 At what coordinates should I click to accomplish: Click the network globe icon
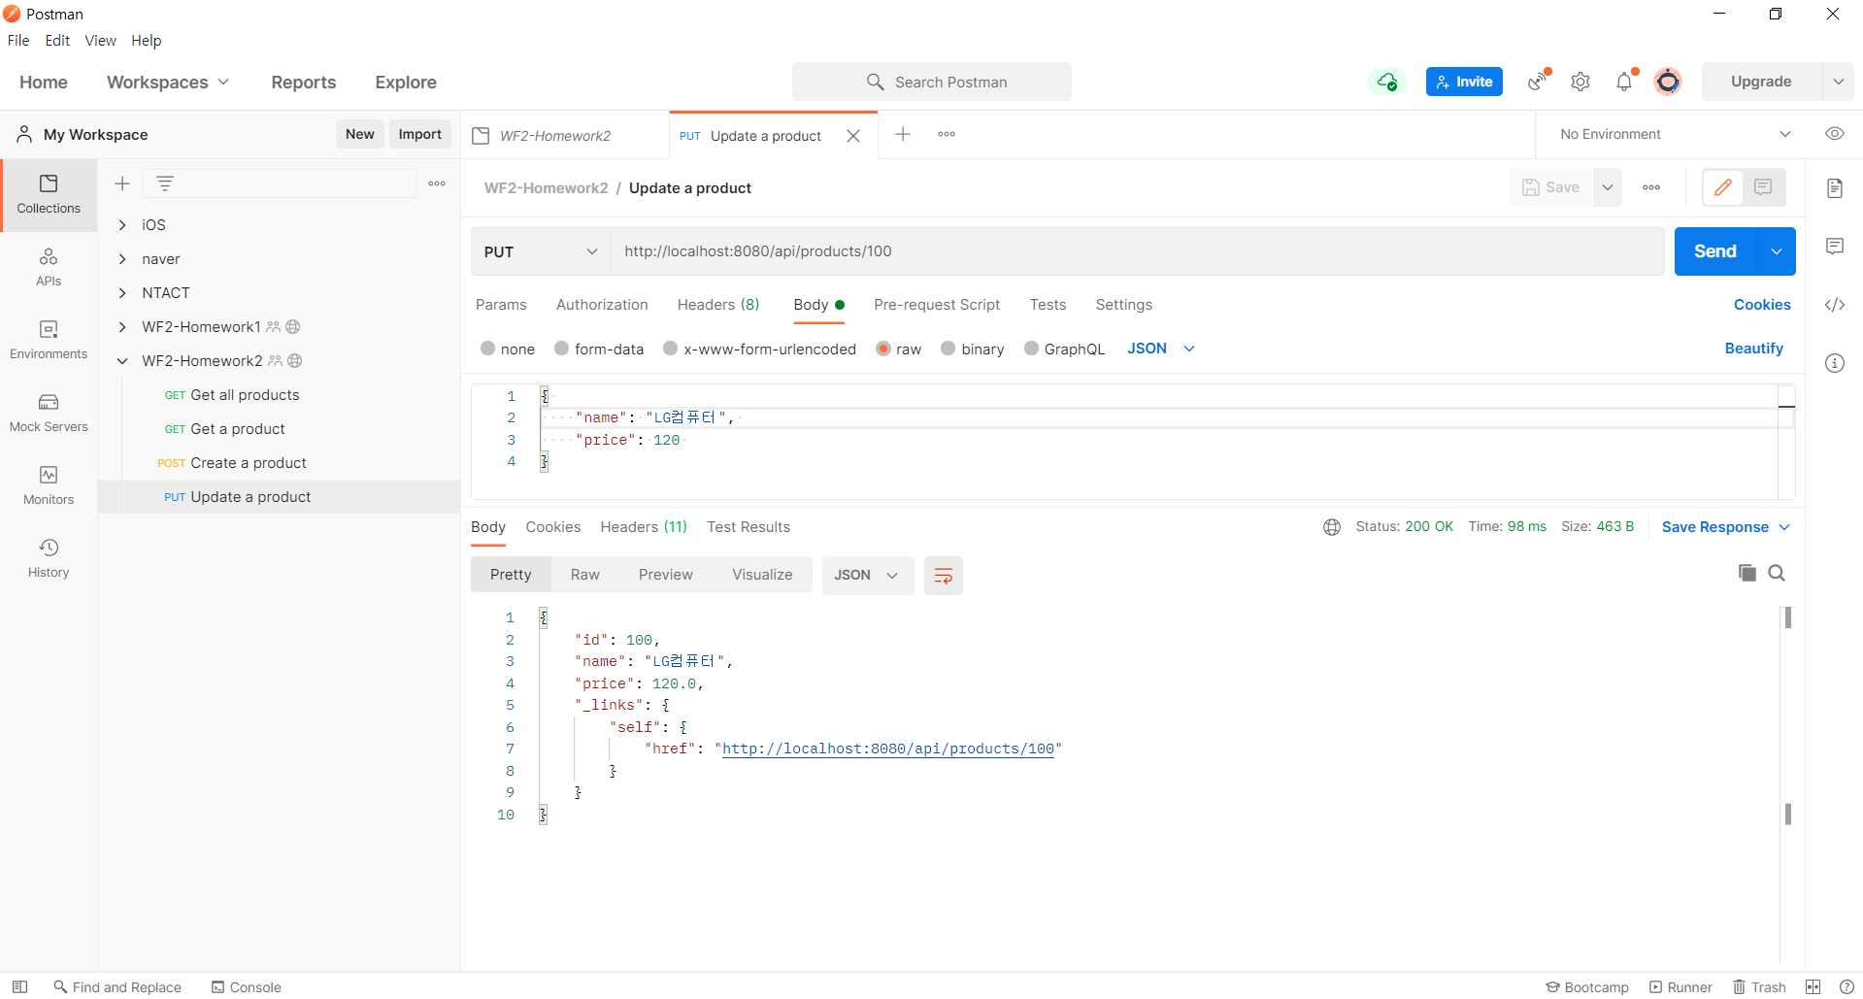point(1332,527)
